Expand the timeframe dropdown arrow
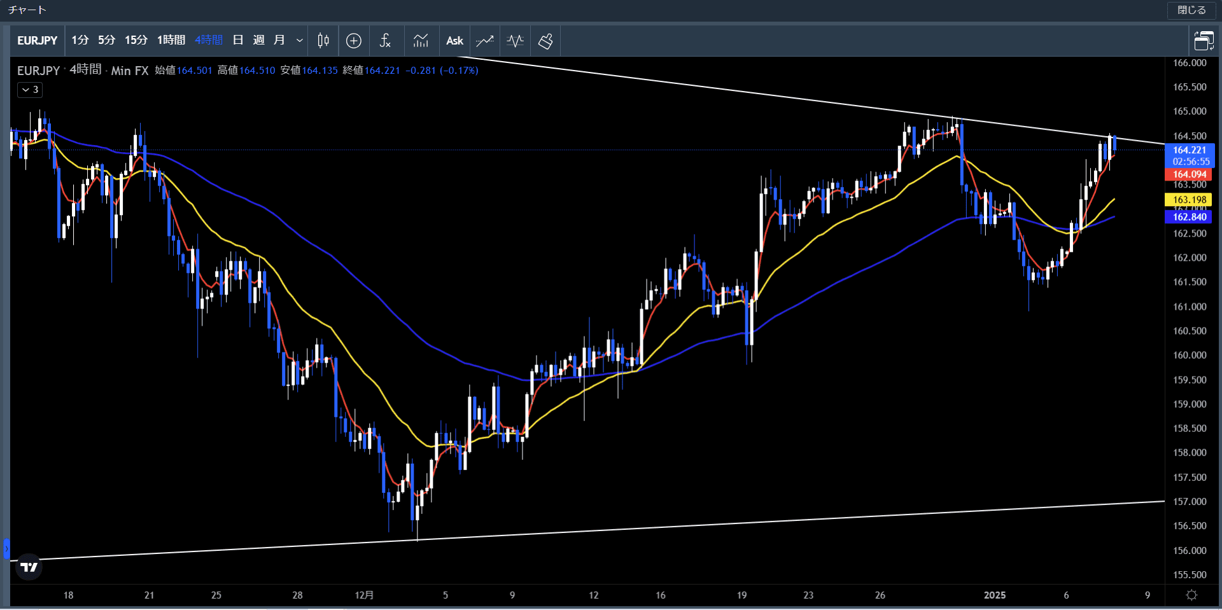This screenshot has width=1222, height=610. [299, 41]
